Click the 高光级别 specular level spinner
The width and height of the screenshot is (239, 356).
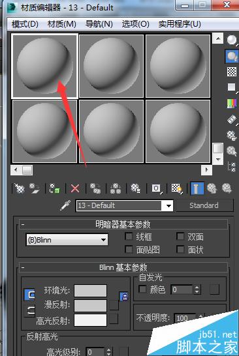[x=109, y=351]
